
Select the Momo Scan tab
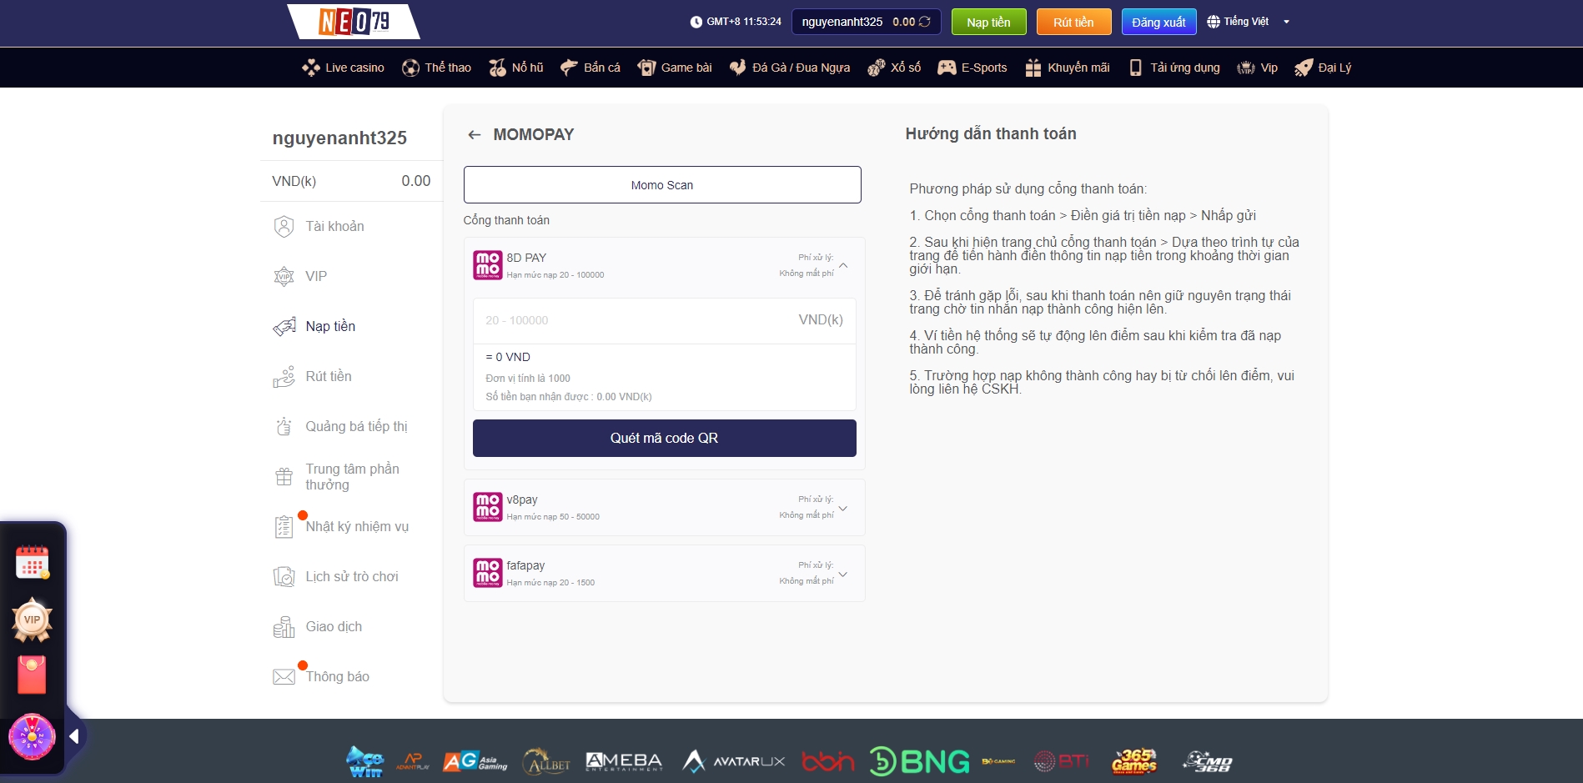pos(662,184)
